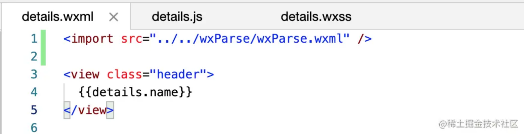
Task: Place cursor in the opening view tag name
Action: coord(85,74)
